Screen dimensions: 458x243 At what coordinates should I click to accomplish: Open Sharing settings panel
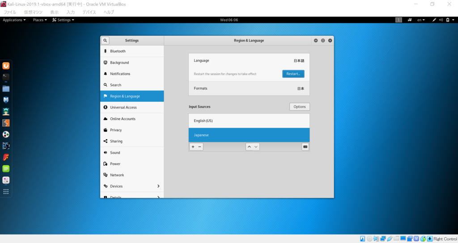[132, 141]
